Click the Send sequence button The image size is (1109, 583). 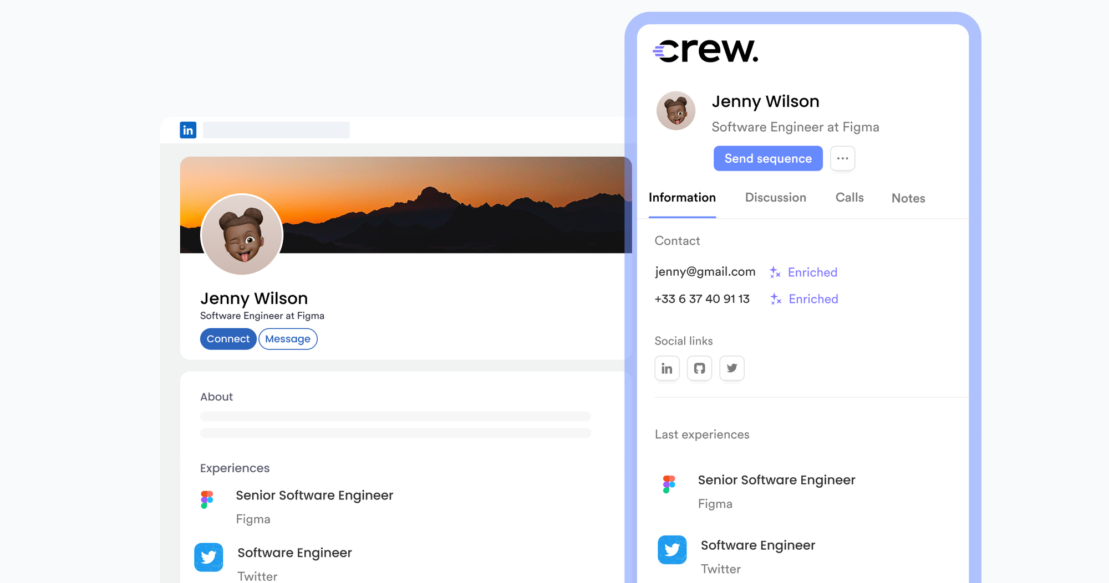pos(767,158)
